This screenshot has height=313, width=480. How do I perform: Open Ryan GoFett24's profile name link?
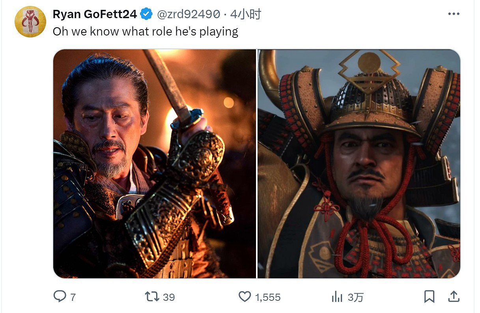coord(95,15)
